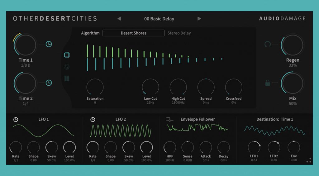The width and height of the screenshot is (319, 176).
Task: Click the Envelope Follower Sense knob
Action: point(188,147)
